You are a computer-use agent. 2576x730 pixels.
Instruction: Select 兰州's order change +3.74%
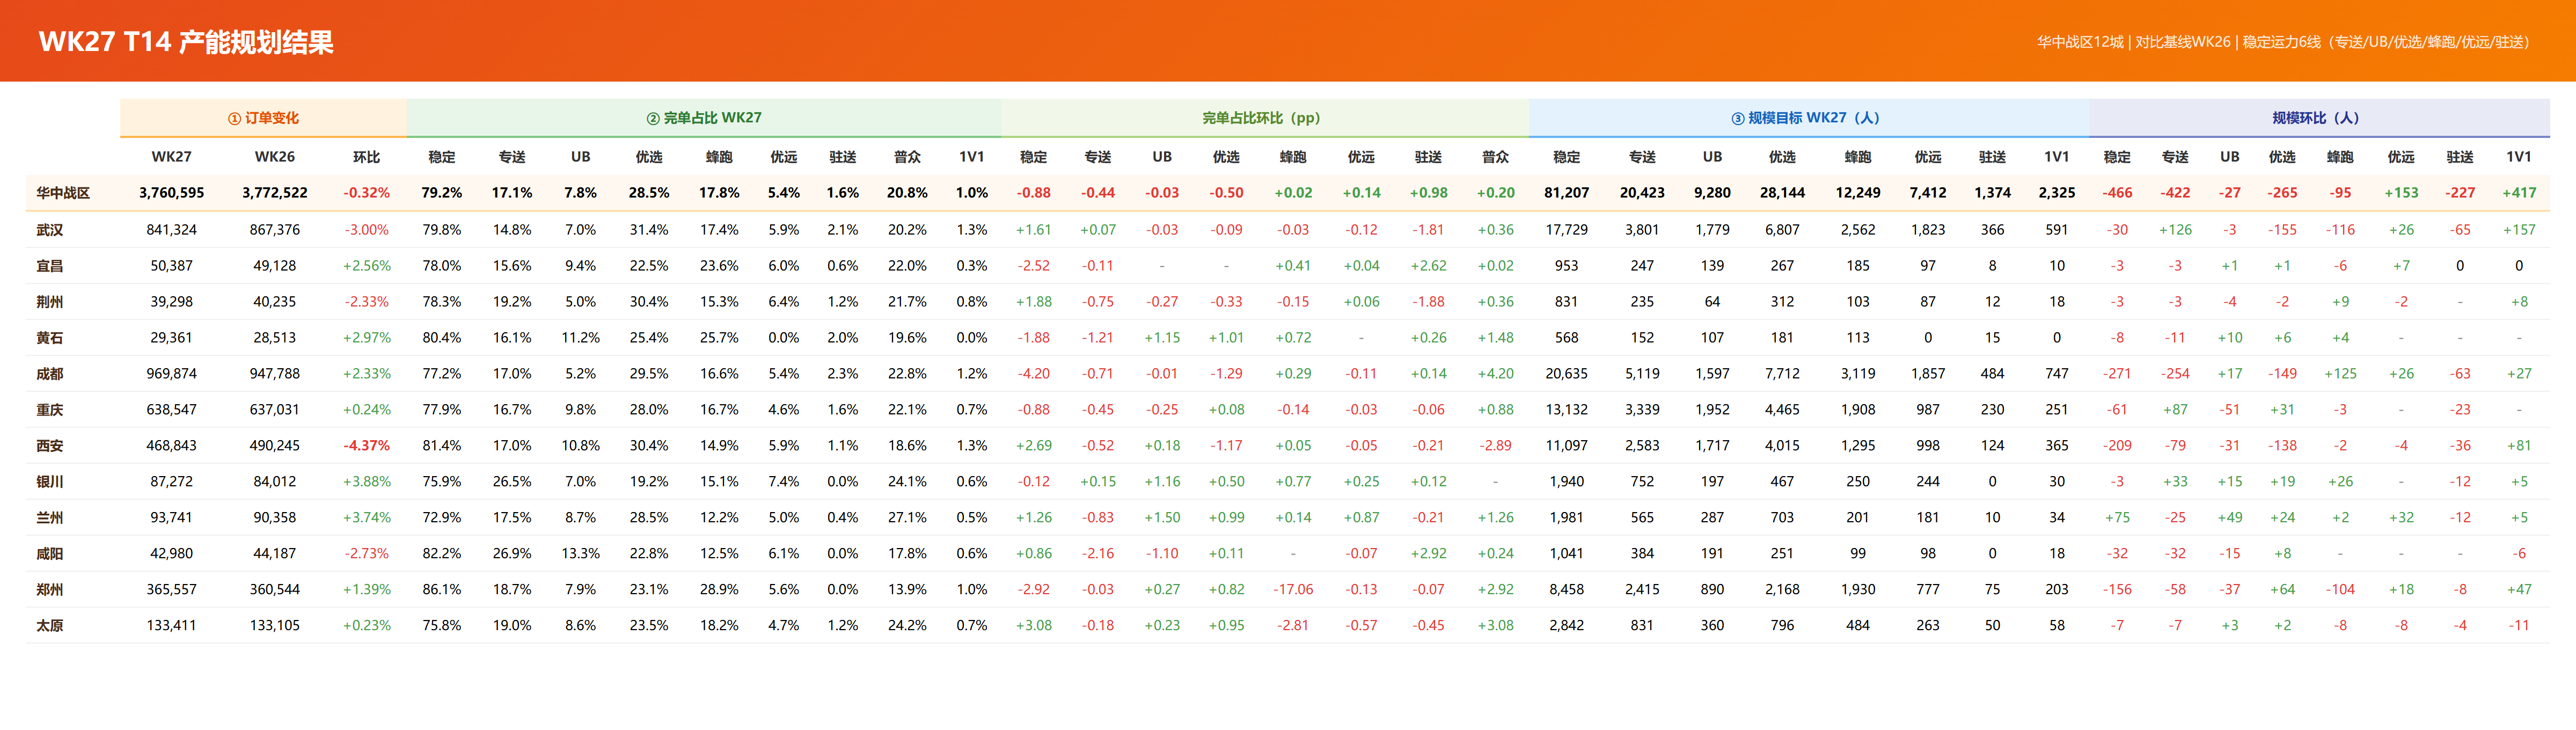point(367,518)
